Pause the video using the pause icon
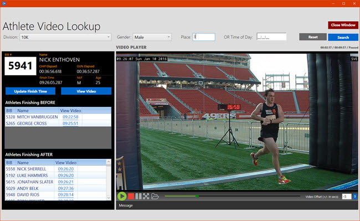 [138, 196]
